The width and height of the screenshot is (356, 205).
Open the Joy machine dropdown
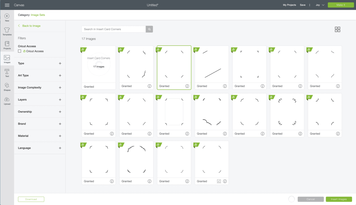click(x=320, y=5)
